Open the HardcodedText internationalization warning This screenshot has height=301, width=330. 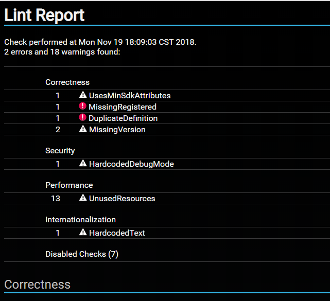click(x=117, y=233)
